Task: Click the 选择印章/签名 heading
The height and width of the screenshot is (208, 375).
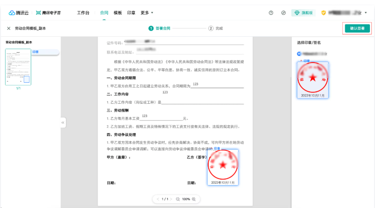Action: (309, 43)
